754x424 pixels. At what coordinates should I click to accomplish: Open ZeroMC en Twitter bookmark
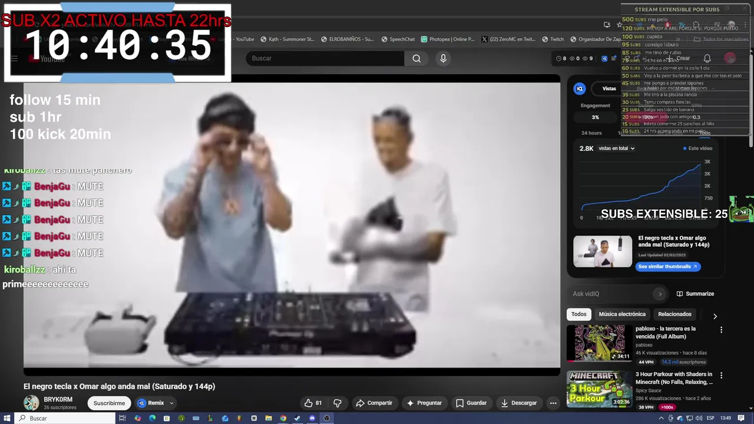click(x=508, y=39)
